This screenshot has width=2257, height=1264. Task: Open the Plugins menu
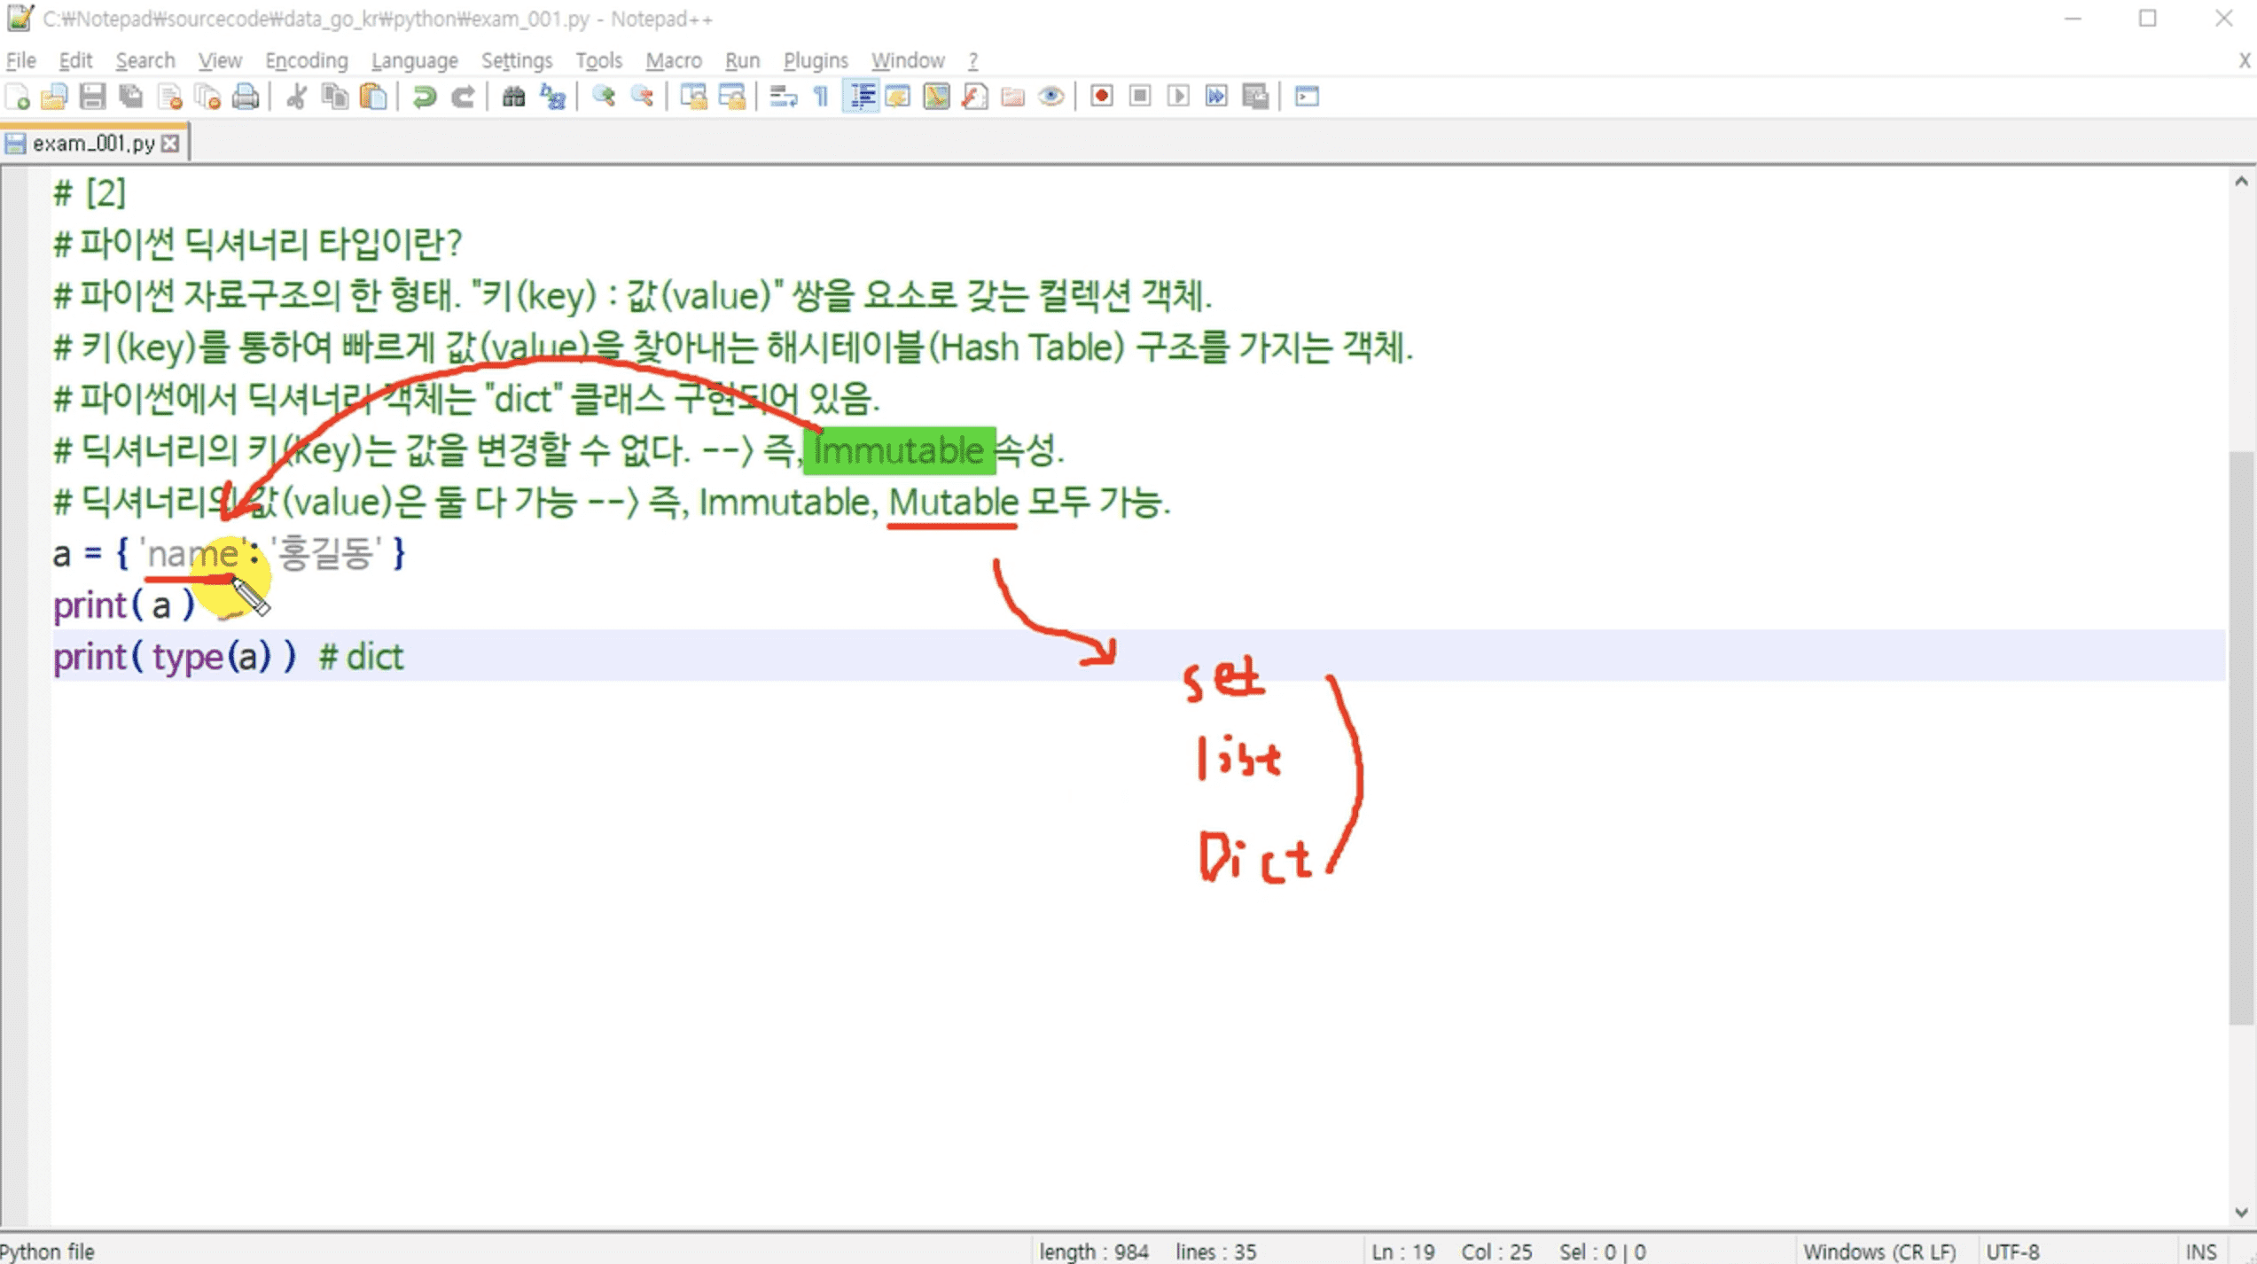[815, 60]
